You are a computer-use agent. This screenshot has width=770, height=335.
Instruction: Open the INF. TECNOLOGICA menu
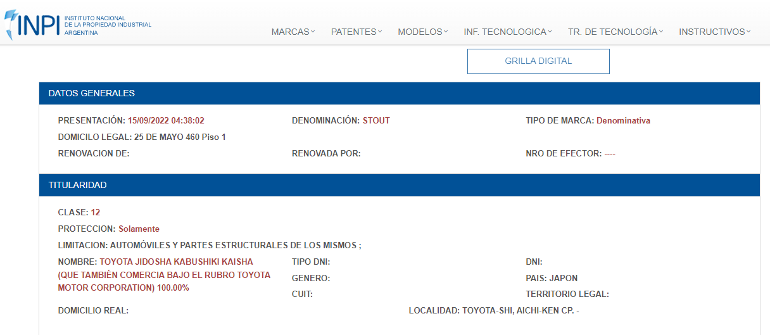508,32
